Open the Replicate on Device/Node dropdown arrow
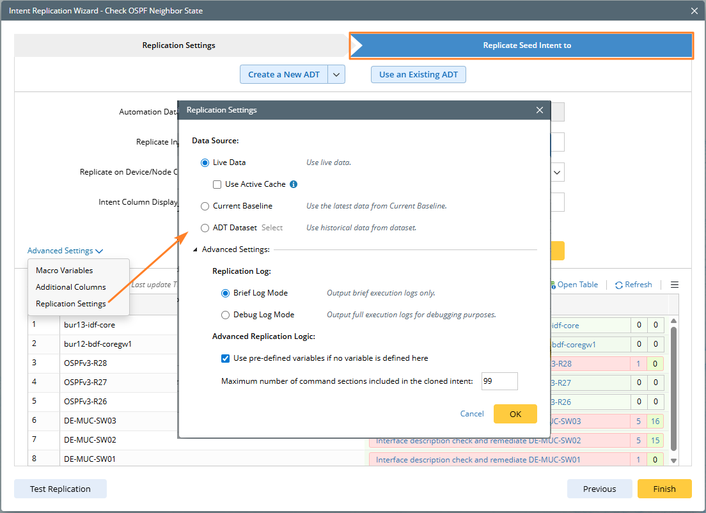 (x=557, y=173)
